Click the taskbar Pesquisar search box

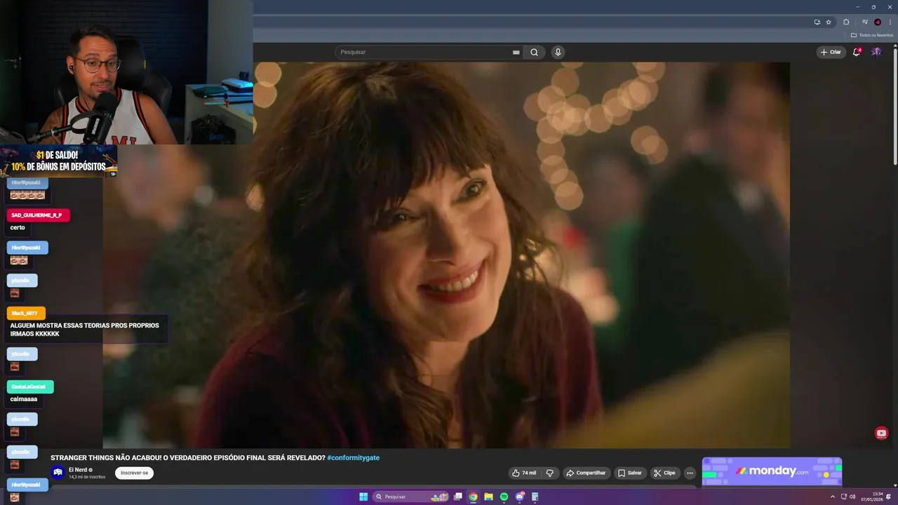click(x=412, y=497)
